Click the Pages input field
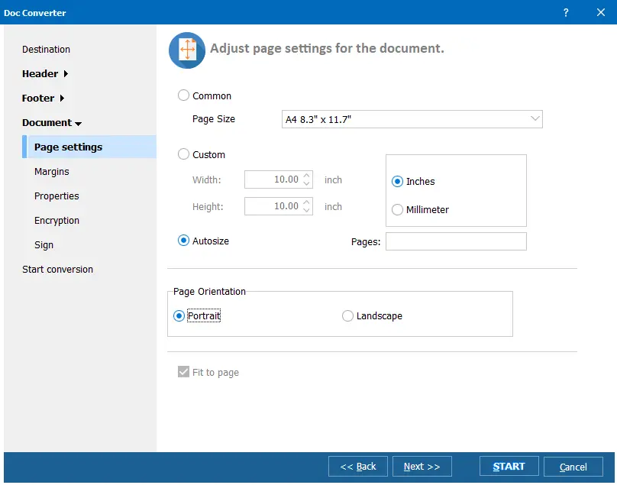The height and width of the screenshot is (485, 617). coord(456,241)
